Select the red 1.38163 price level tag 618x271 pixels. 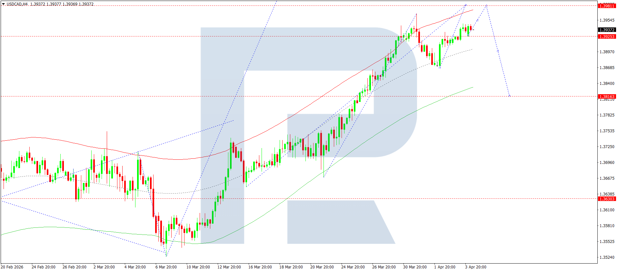pyautogui.click(x=607, y=96)
